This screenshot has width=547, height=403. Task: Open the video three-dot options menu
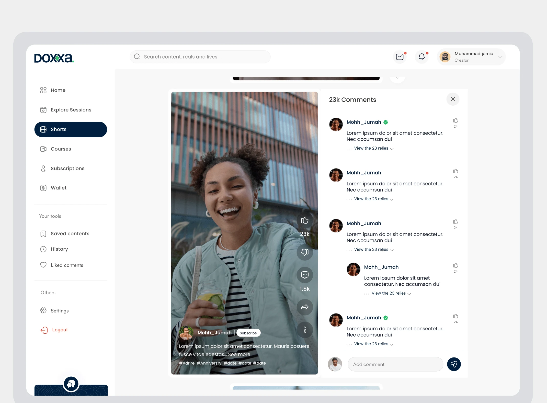(x=305, y=330)
